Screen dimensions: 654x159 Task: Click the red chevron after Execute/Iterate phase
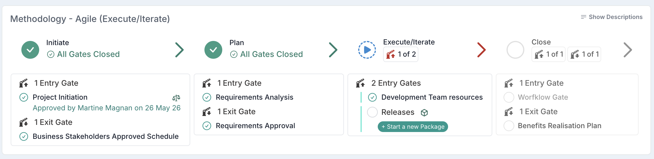481,50
